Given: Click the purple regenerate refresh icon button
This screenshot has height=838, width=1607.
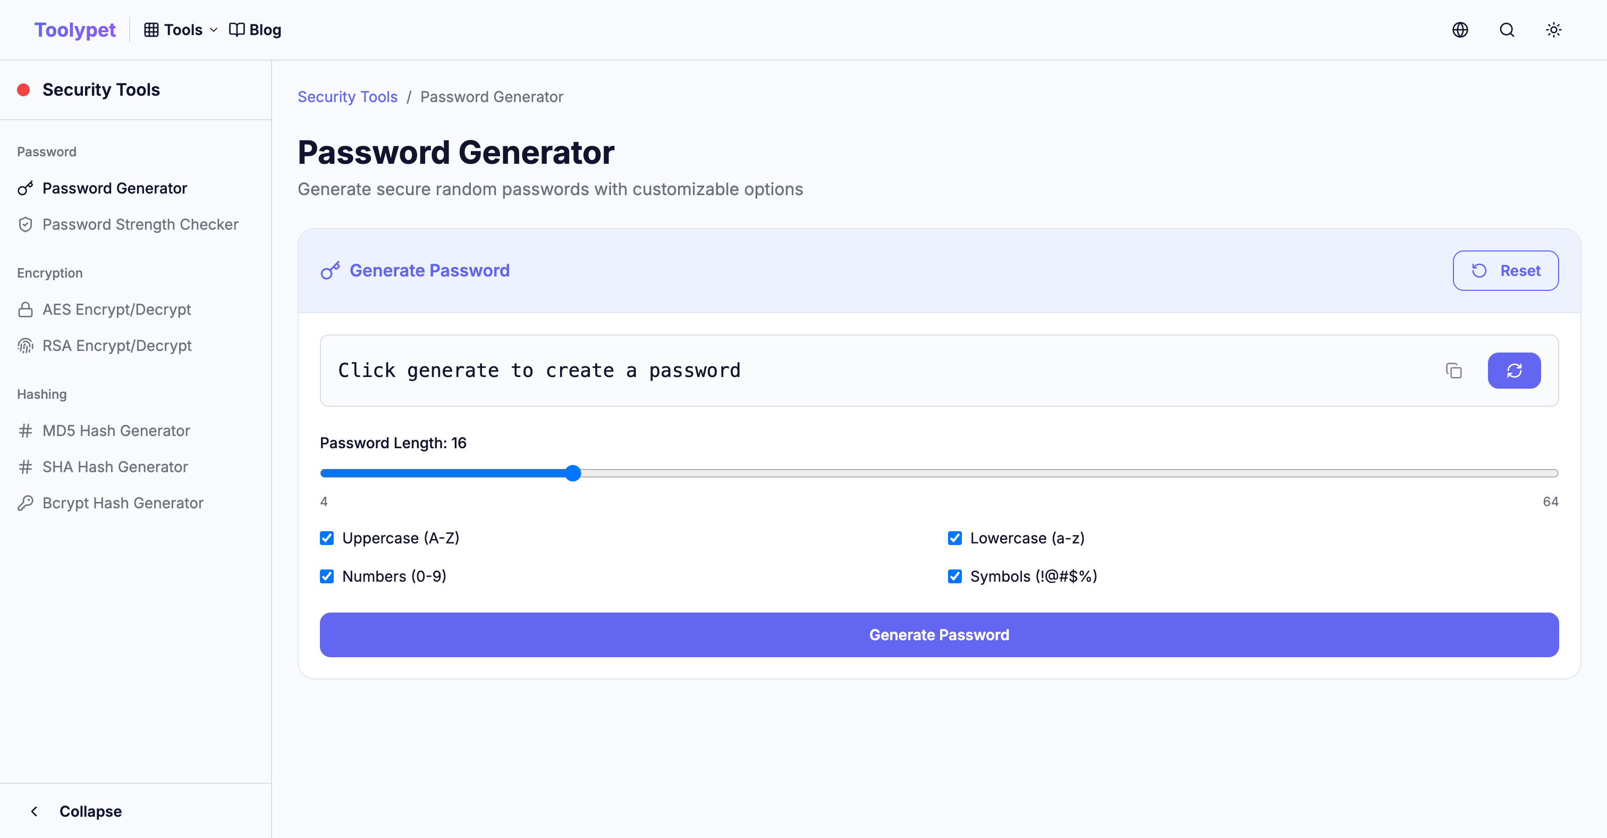Looking at the screenshot, I should 1513,371.
